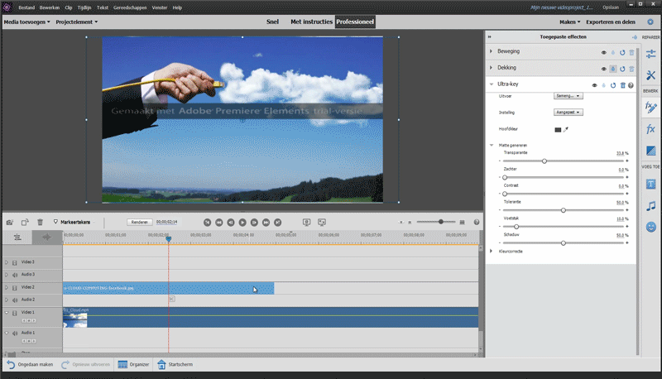Expand the Kleurcorrectie section
The height and width of the screenshot is (379, 662).
[x=491, y=250]
